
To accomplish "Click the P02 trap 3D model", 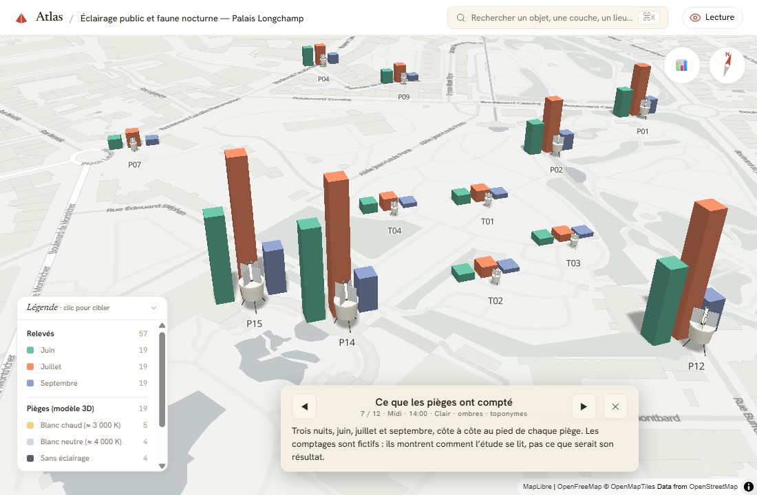I will click(x=557, y=144).
